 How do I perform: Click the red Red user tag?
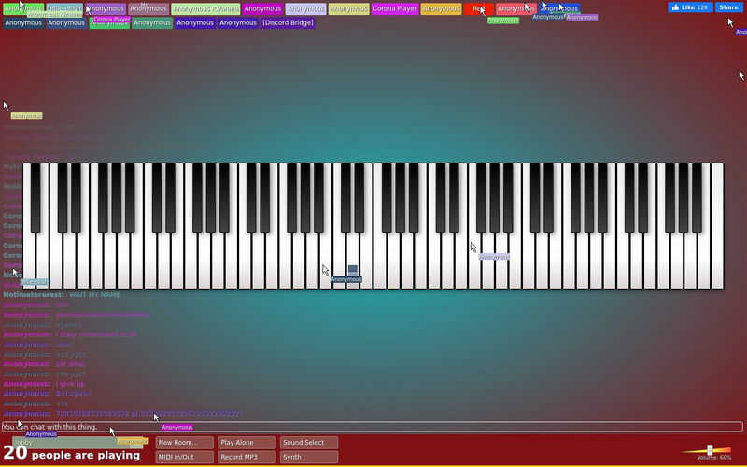click(x=479, y=8)
